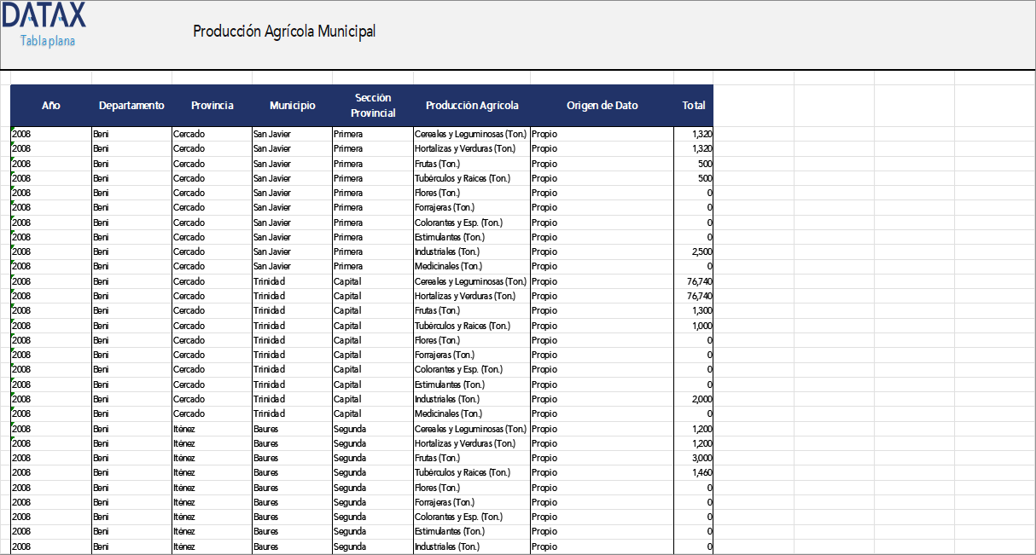Select the Total column header

pyautogui.click(x=693, y=105)
